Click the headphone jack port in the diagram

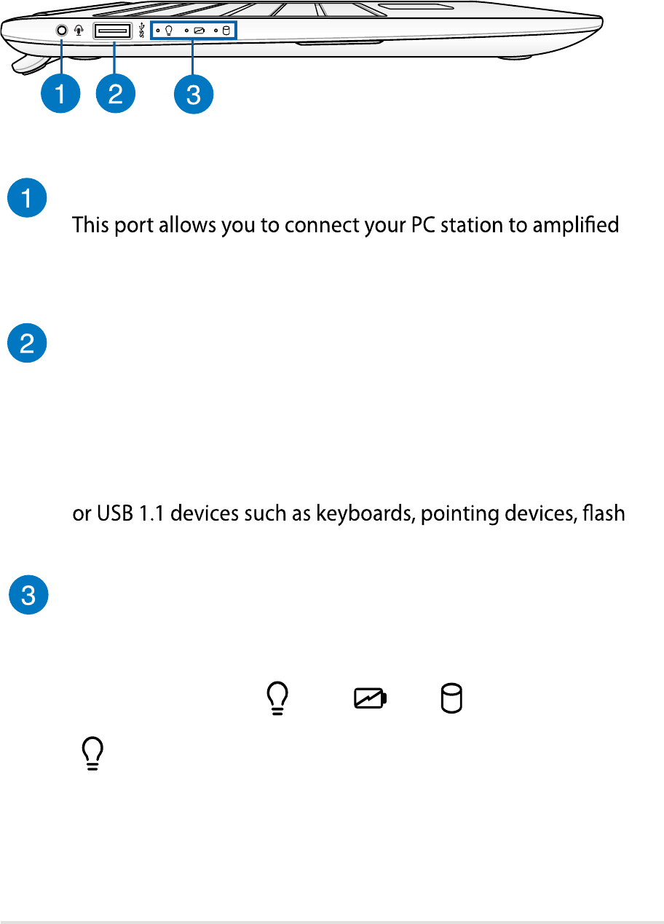(61, 31)
